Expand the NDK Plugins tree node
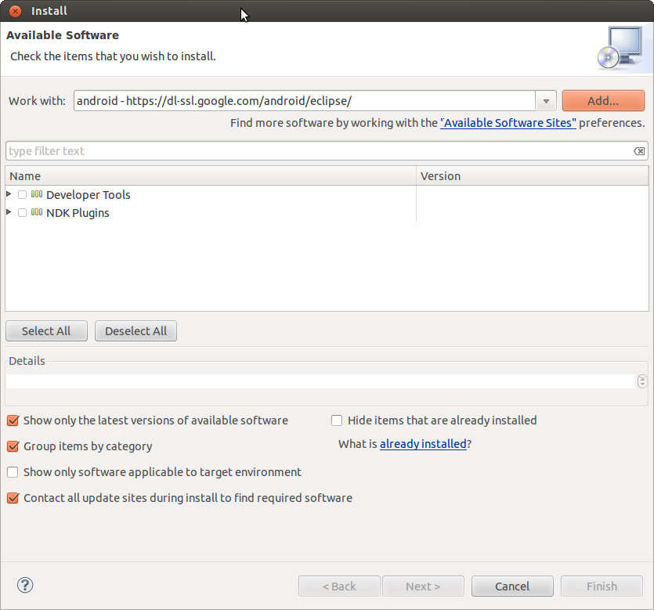 9,211
